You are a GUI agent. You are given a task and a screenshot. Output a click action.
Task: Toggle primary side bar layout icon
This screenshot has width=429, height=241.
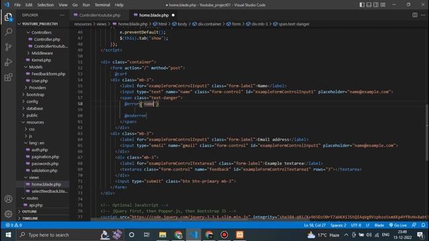coord(362,5)
